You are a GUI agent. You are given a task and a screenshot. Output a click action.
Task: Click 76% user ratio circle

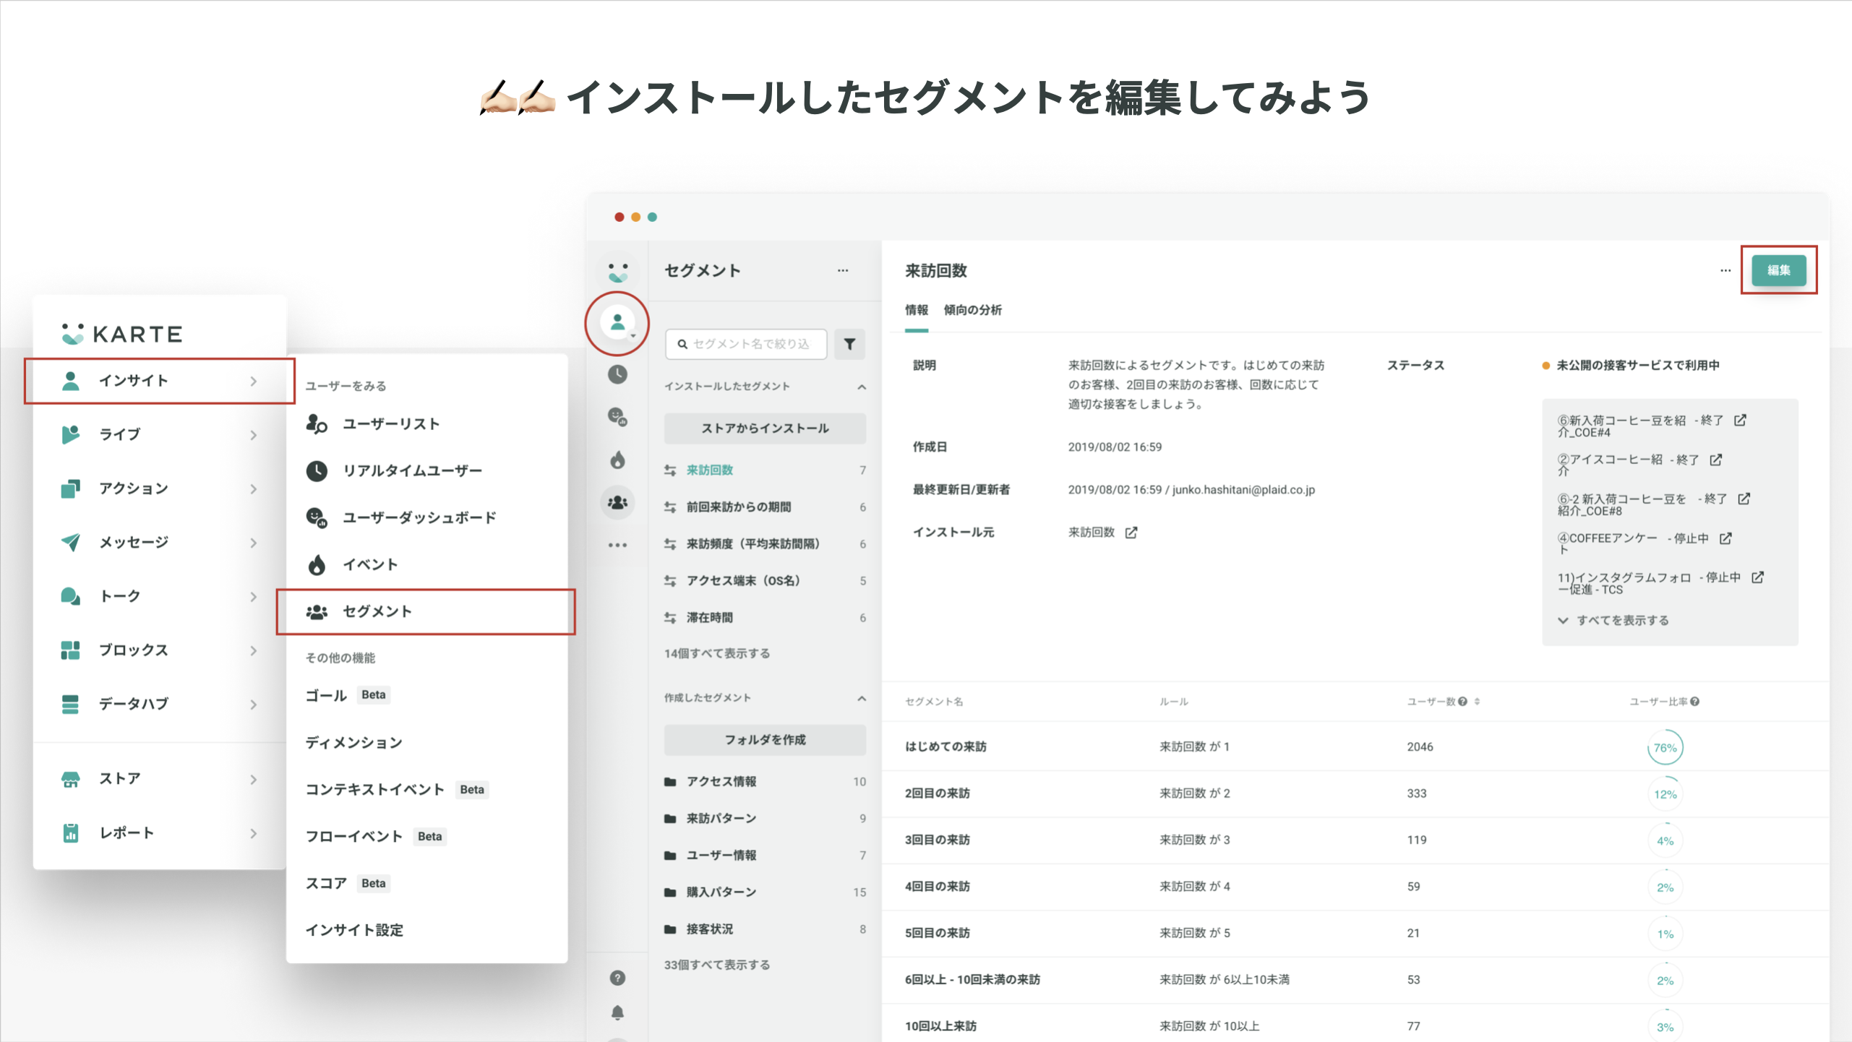[x=1665, y=748]
